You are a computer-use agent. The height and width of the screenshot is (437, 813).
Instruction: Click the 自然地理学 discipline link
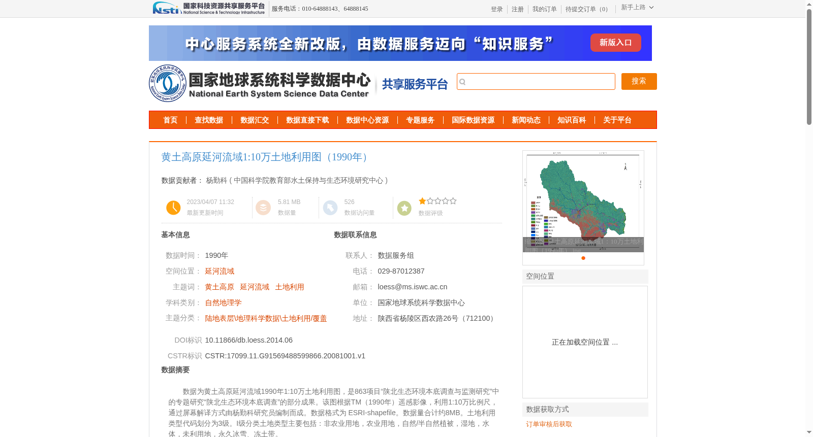223,302
